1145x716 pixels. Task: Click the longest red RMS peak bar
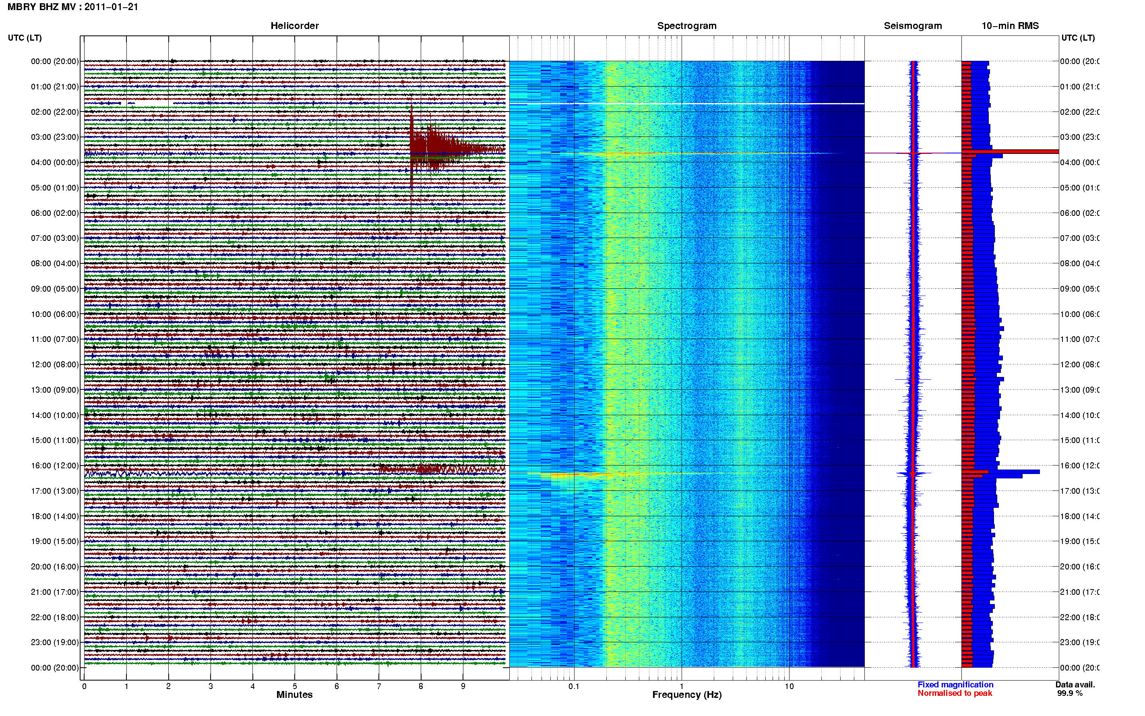(x=1010, y=151)
